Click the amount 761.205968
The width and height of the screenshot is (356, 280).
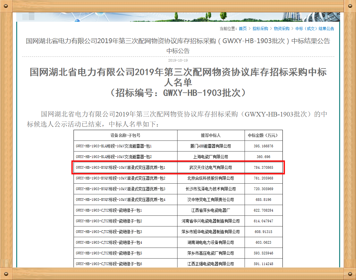point(263,178)
